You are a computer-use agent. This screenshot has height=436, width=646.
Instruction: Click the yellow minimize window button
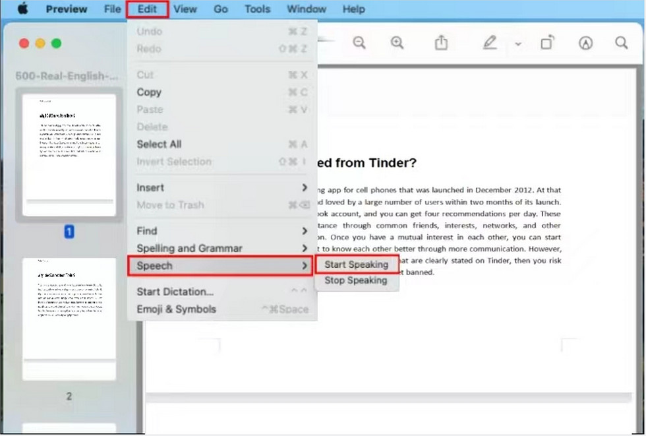click(x=40, y=44)
